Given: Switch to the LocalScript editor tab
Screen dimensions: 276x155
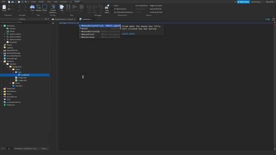Looking at the screenshot, I should 86,19.
